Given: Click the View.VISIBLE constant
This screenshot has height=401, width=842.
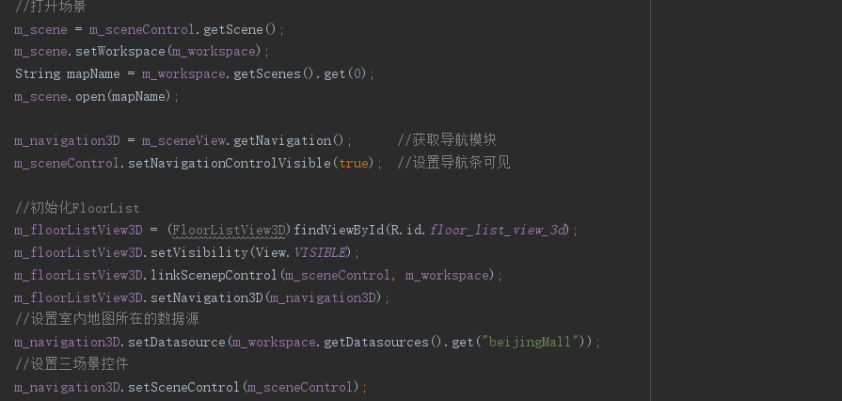Looking at the screenshot, I should tap(301, 252).
